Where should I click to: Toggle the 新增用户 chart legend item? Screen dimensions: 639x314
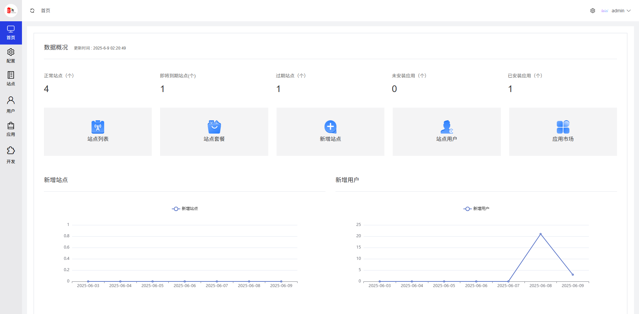click(x=477, y=209)
